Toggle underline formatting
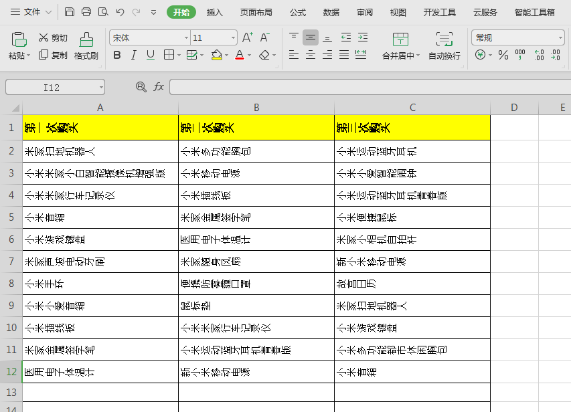Viewport: 571px width, 412px height. pos(151,55)
